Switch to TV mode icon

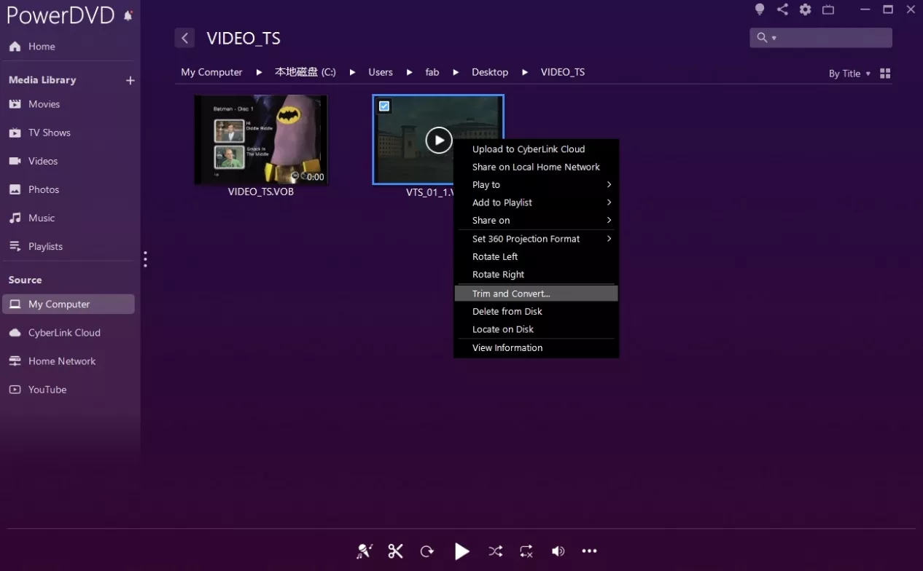tap(828, 9)
